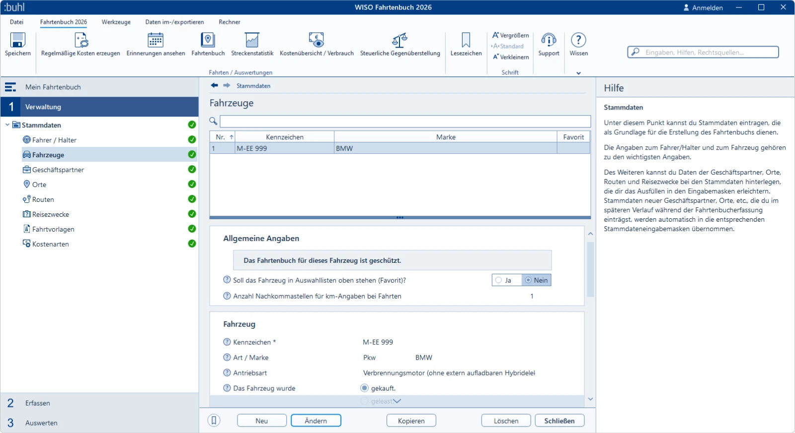Click the split-pane handle below the vehicle table
The height and width of the screenshot is (433, 795).
point(400,217)
